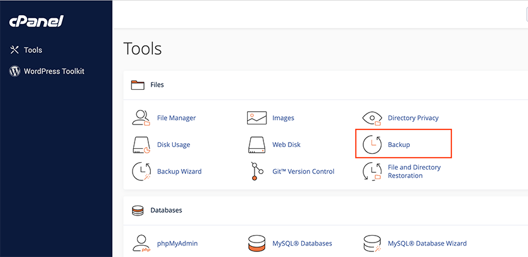The height and width of the screenshot is (257, 528).
Task: Click the Backup clock icon
Action: pos(372,145)
